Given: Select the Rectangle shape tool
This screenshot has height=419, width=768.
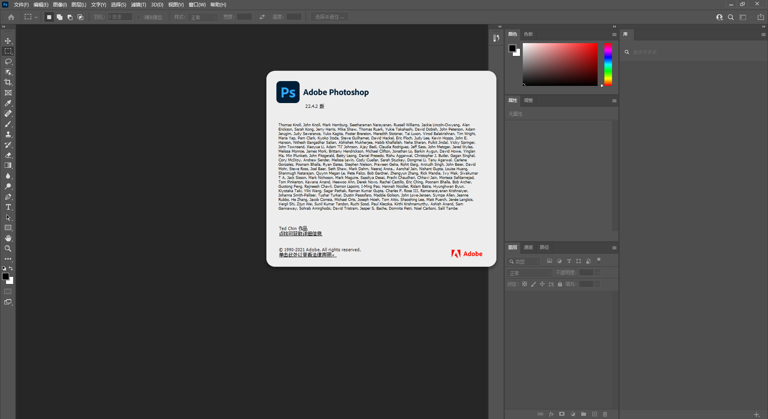Looking at the screenshot, I should [x=8, y=228].
